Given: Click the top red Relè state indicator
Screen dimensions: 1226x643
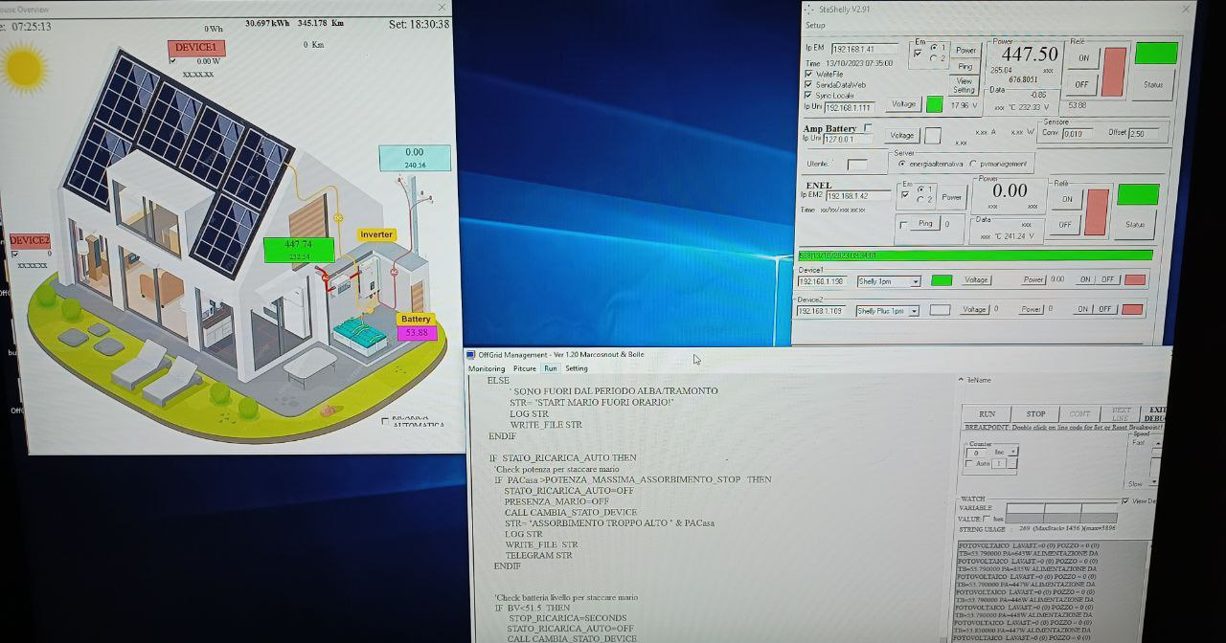Looking at the screenshot, I should tap(1113, 71).
